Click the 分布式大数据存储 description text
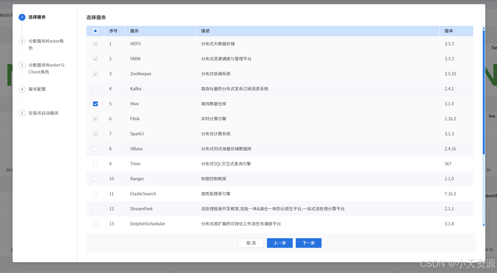 218,44
